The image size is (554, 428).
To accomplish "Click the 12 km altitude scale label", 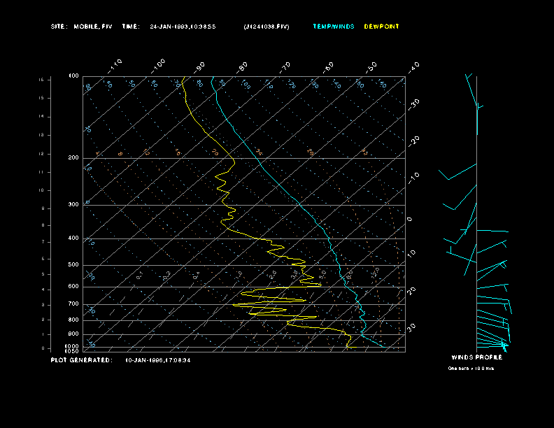I will tap(42, 154).
